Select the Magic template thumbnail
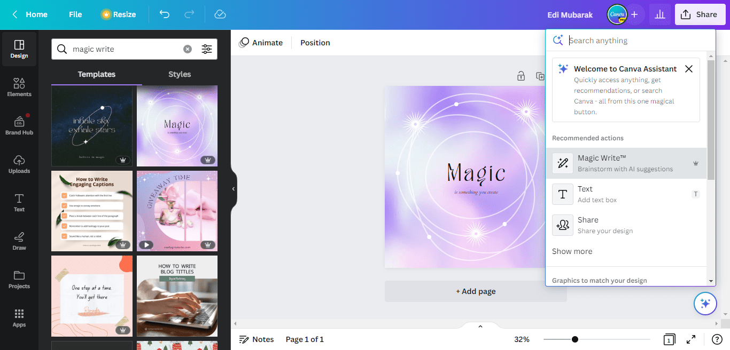The width and height of the screenshot is (730, 350). (177, 126)
